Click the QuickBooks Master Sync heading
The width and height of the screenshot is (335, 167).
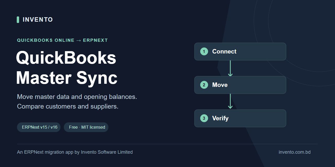tap(67, 68)
